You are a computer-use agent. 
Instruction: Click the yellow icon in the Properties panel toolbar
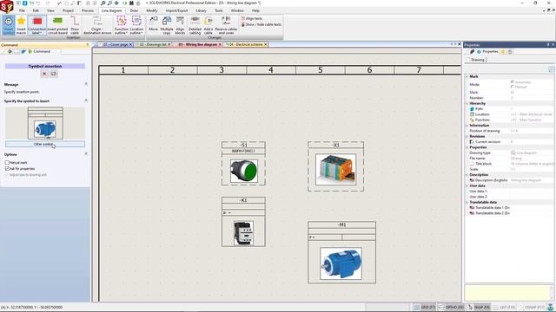pyautogui.click(x=503, y=52)
